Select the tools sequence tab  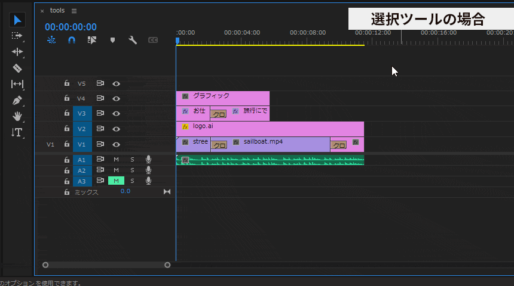point(57,11)
